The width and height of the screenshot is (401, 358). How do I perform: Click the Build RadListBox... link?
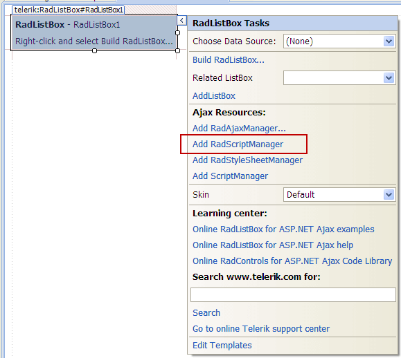coord(229,59)
